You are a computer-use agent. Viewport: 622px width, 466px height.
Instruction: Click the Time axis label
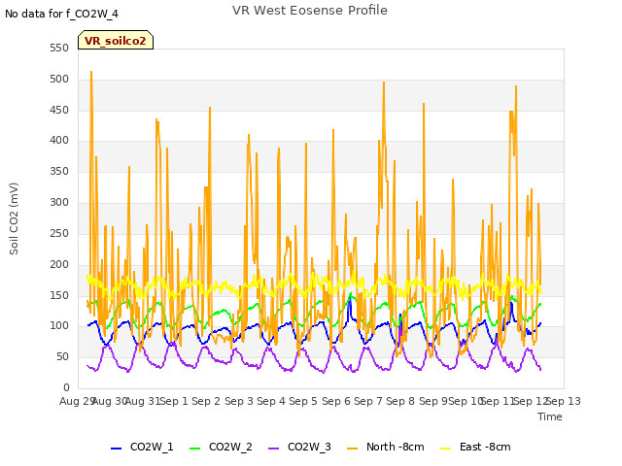tap(550, 416)
